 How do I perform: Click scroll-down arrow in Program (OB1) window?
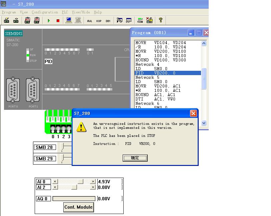coord(204,123)
